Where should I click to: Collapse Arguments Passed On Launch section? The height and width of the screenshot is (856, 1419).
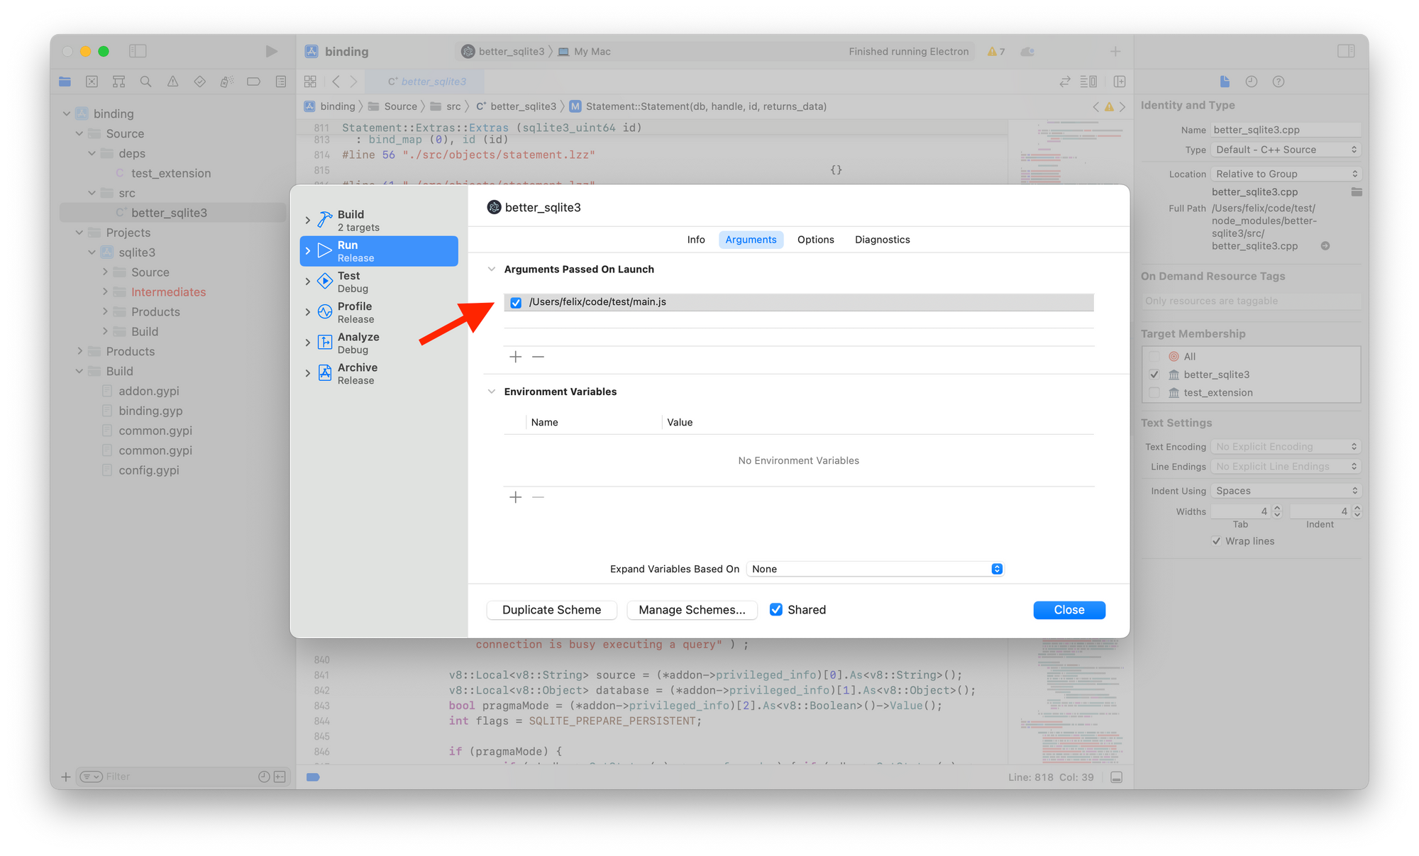coord(491,269)
